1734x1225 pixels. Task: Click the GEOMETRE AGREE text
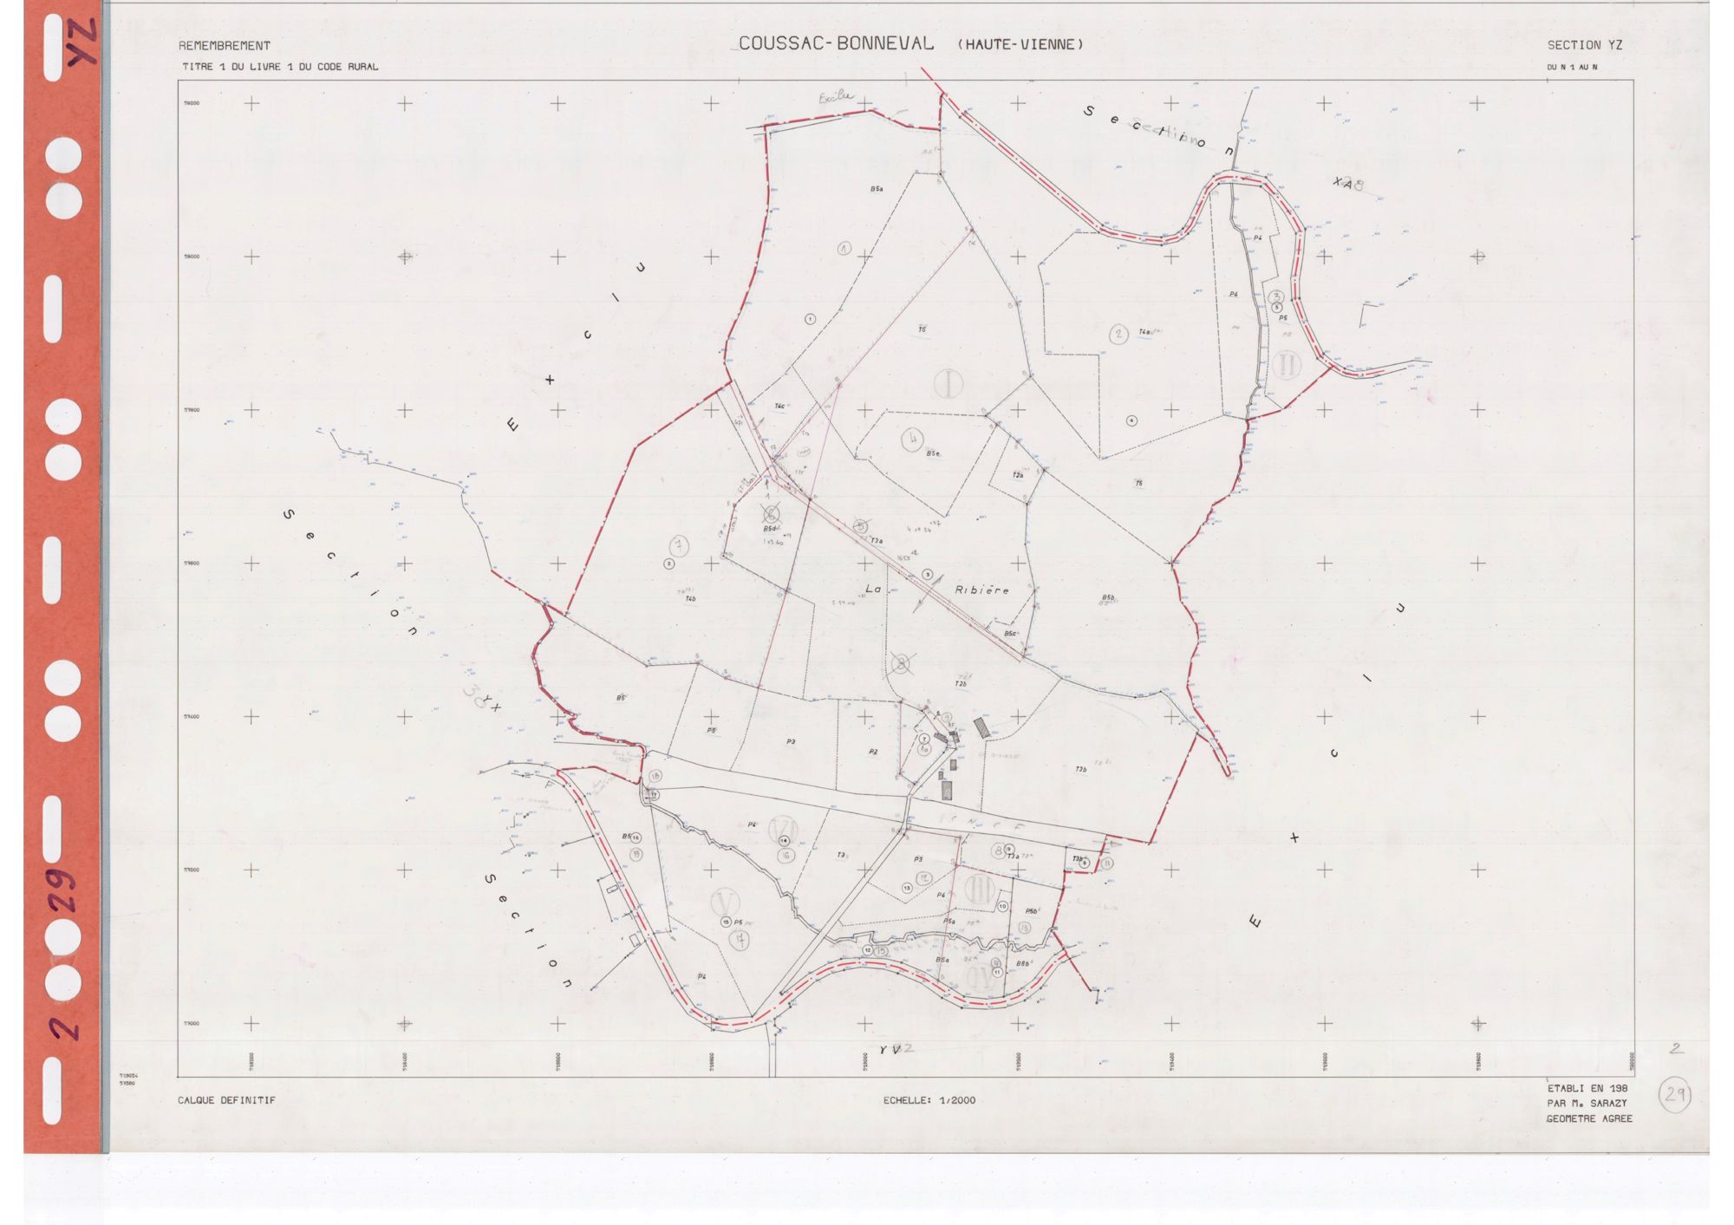(1589, 1118)
